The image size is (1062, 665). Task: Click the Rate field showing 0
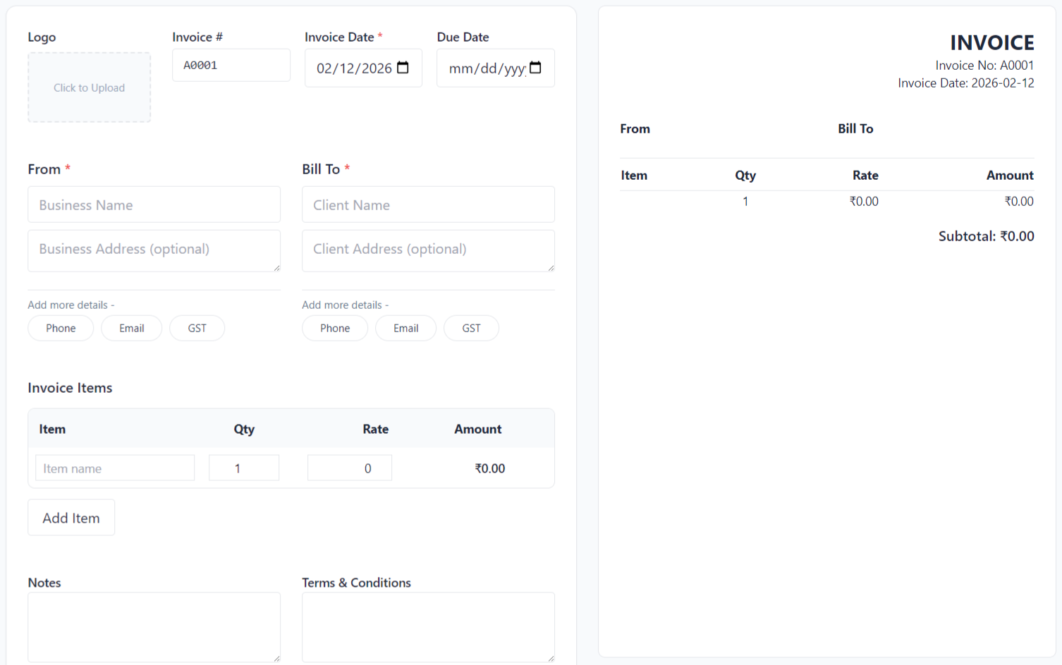point(349,468)
